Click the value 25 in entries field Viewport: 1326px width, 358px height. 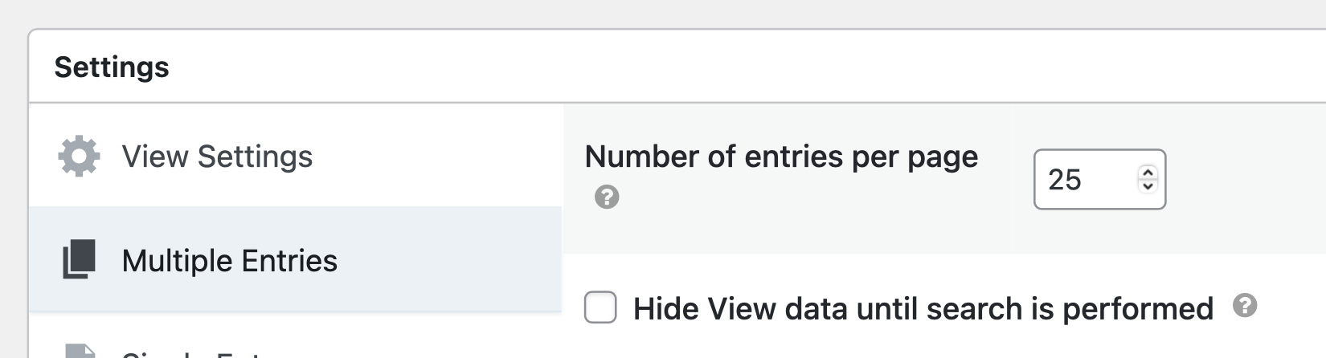(x=1065, y=180)
